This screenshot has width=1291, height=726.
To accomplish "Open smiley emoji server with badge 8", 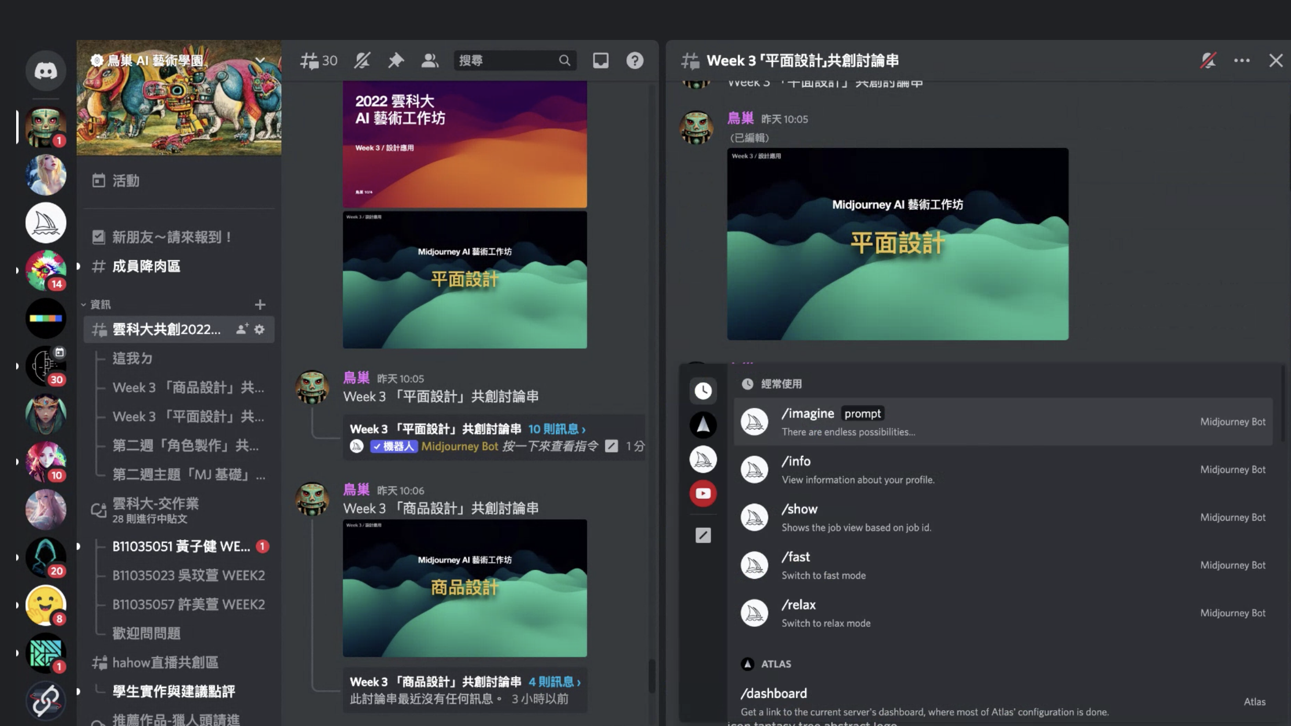I will 45,605.
